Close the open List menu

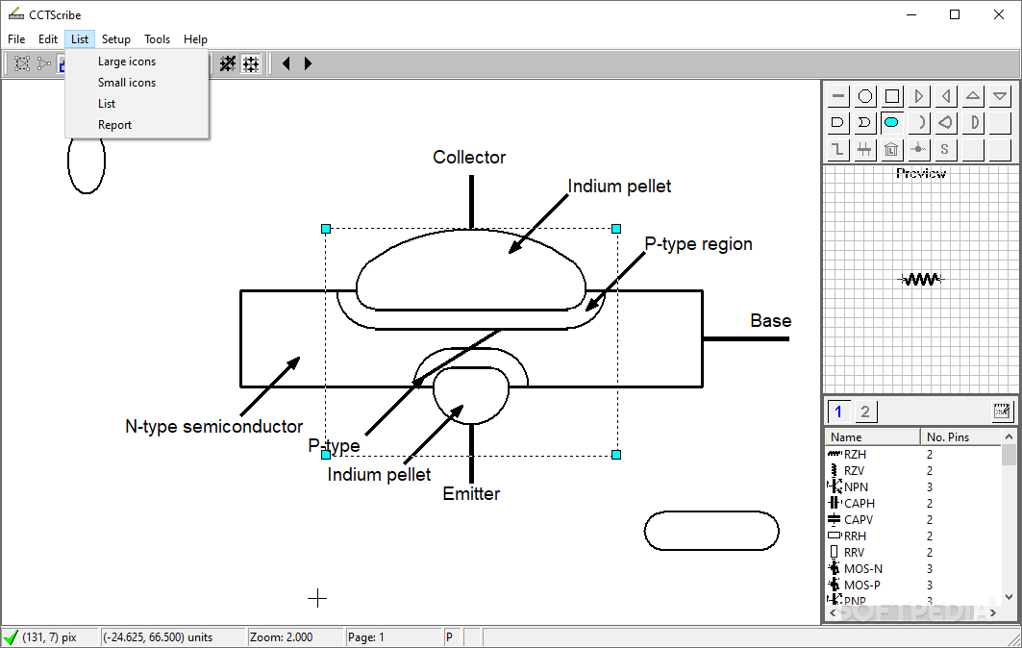[80, 39]
